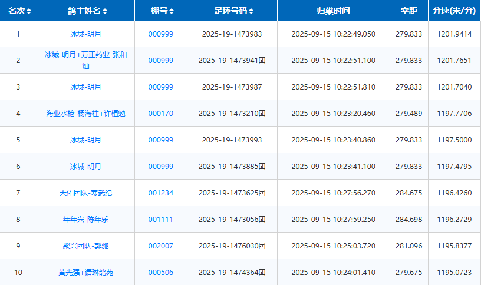This screenshot has width=481, height=285.
Task: Click the sort arrows beside 棚号 header
Action: tap(172, 11)
